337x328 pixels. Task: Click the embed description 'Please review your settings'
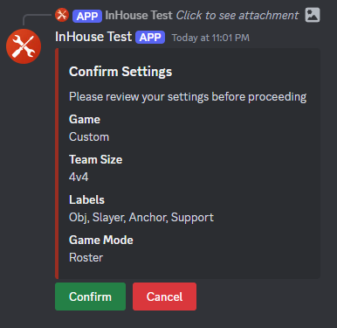(x=188, y=97)
